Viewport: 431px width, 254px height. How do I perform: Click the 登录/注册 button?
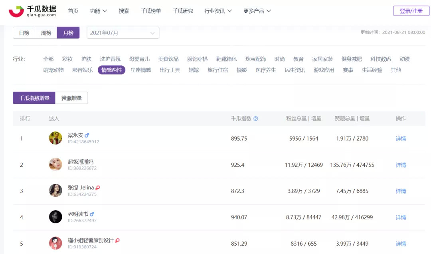[411, 11]
